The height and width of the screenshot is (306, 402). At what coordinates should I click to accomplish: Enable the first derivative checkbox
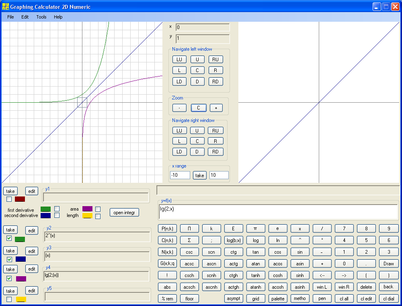tap(57, 209)
